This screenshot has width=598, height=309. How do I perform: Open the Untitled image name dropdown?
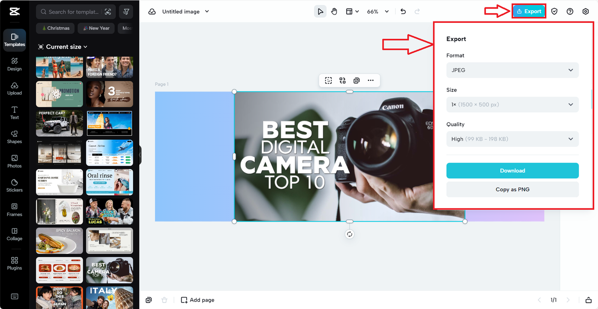[x=185, y=12]
